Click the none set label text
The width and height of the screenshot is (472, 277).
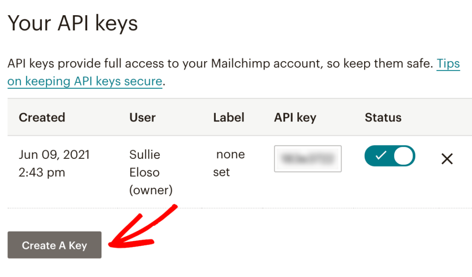tap(229, 163)
